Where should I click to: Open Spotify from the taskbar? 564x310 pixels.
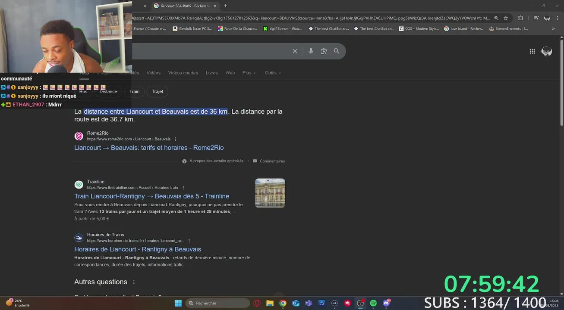point(373,303)
